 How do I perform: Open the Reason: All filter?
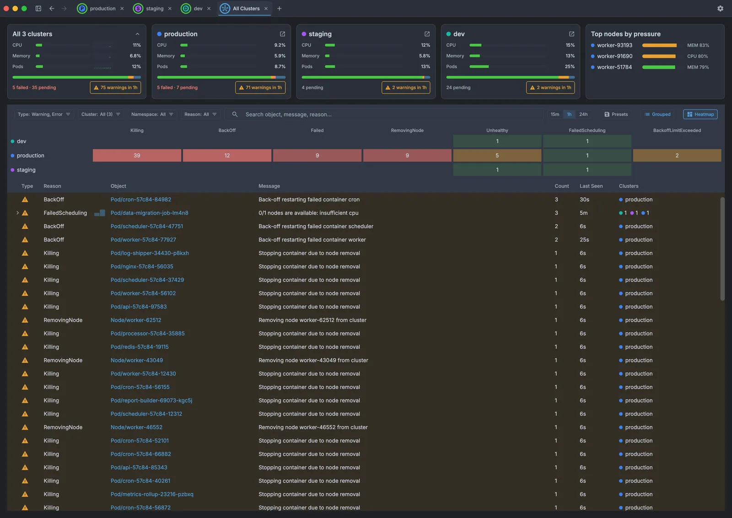tap(200, 114)
